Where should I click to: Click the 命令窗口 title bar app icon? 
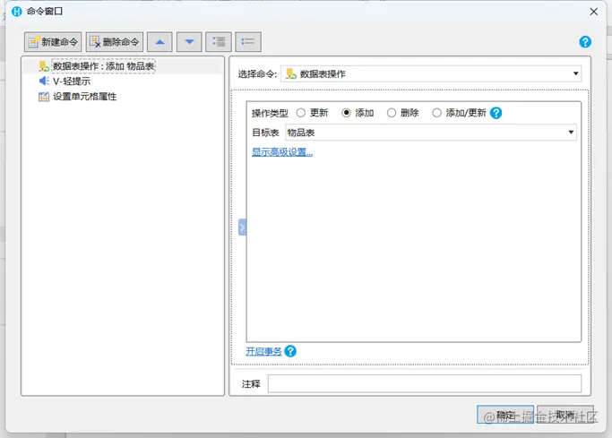[x=17, y=12]
